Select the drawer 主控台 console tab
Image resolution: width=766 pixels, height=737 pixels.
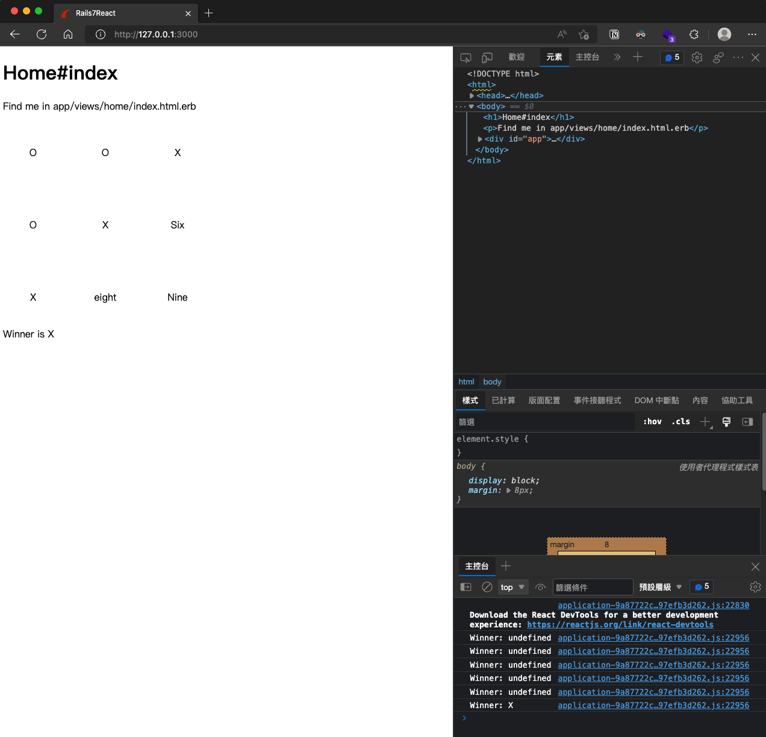pos(477,566)
